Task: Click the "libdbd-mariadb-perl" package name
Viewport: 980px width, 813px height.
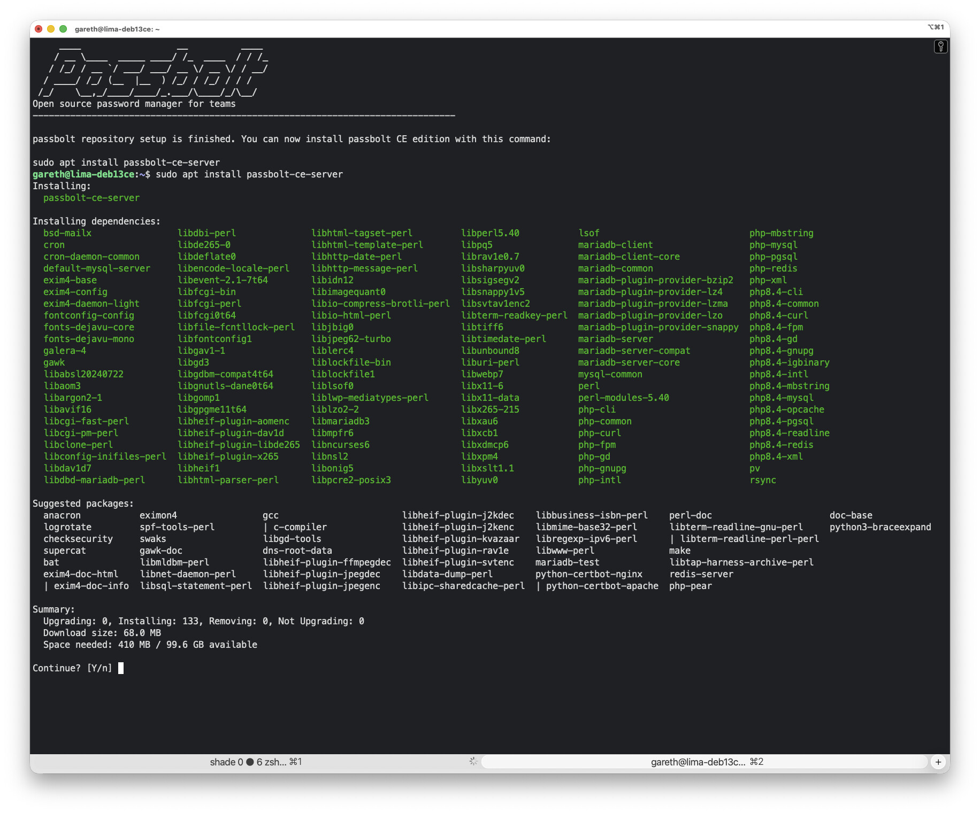Action: pos(94,480)
